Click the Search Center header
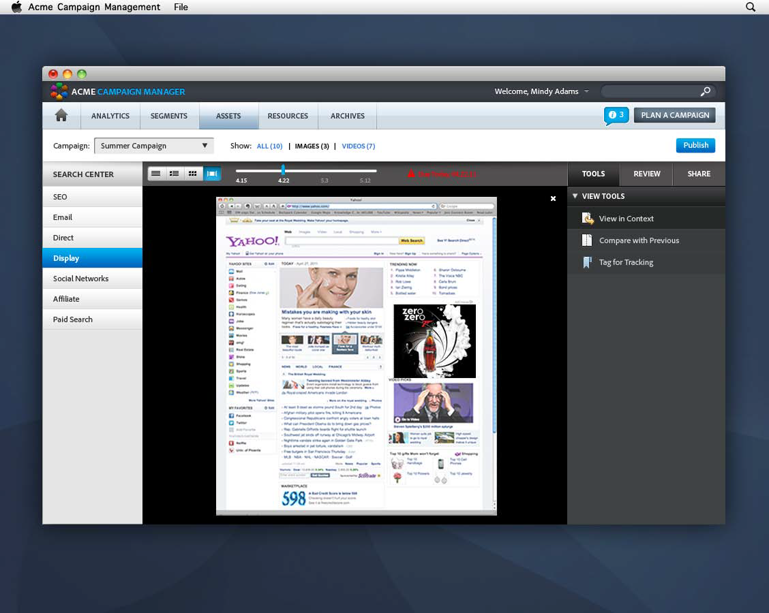This screenshot has height=613, width=769. (92, 174)
